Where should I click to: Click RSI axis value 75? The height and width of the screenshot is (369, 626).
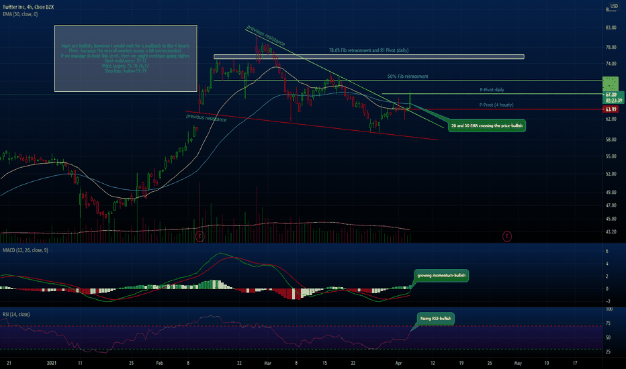pos(608,323)
